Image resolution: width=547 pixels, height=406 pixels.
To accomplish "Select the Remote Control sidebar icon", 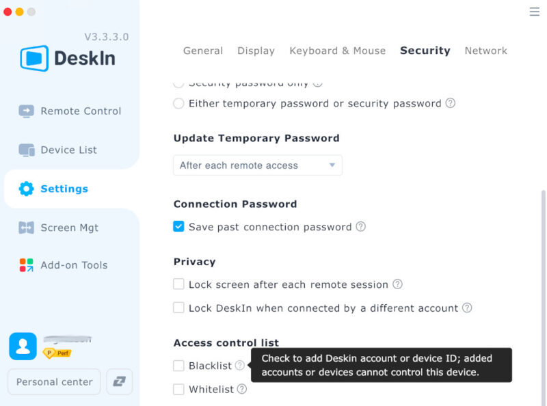I will (x=27, y=111).
